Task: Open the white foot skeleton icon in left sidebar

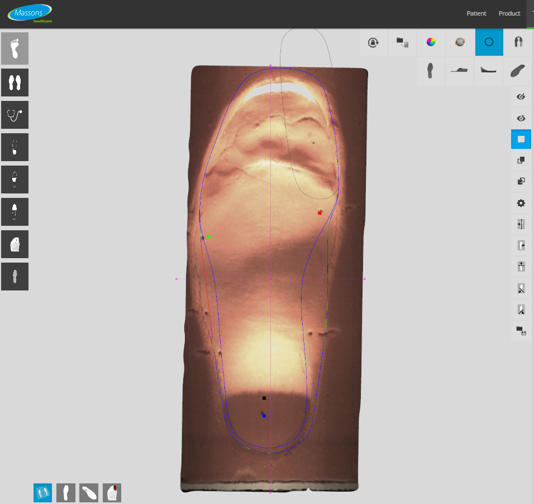Action: tap(15, 244)
